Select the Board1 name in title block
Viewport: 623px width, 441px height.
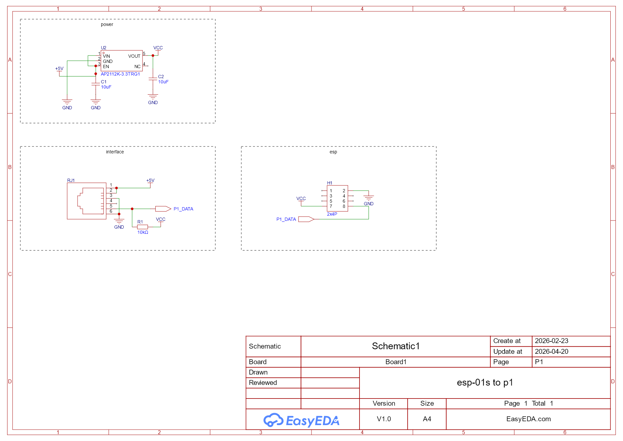(396, 362)
